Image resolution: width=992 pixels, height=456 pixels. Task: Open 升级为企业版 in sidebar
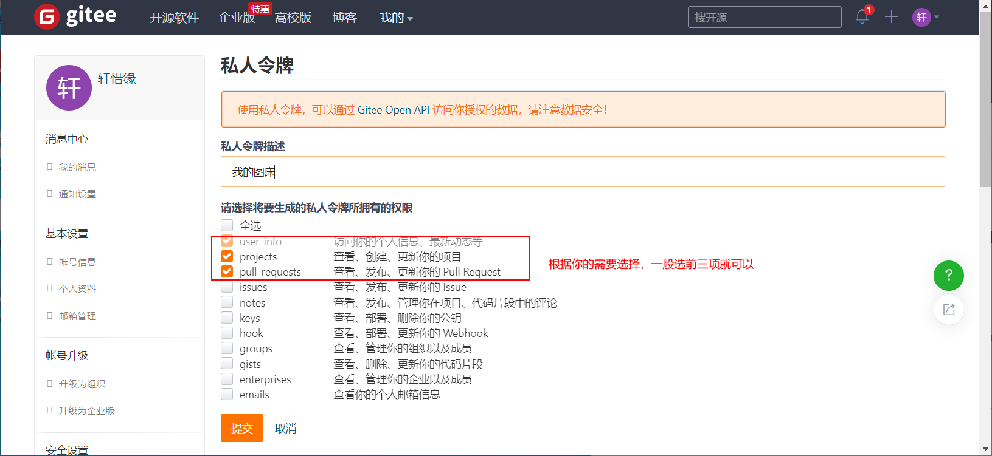86,410
